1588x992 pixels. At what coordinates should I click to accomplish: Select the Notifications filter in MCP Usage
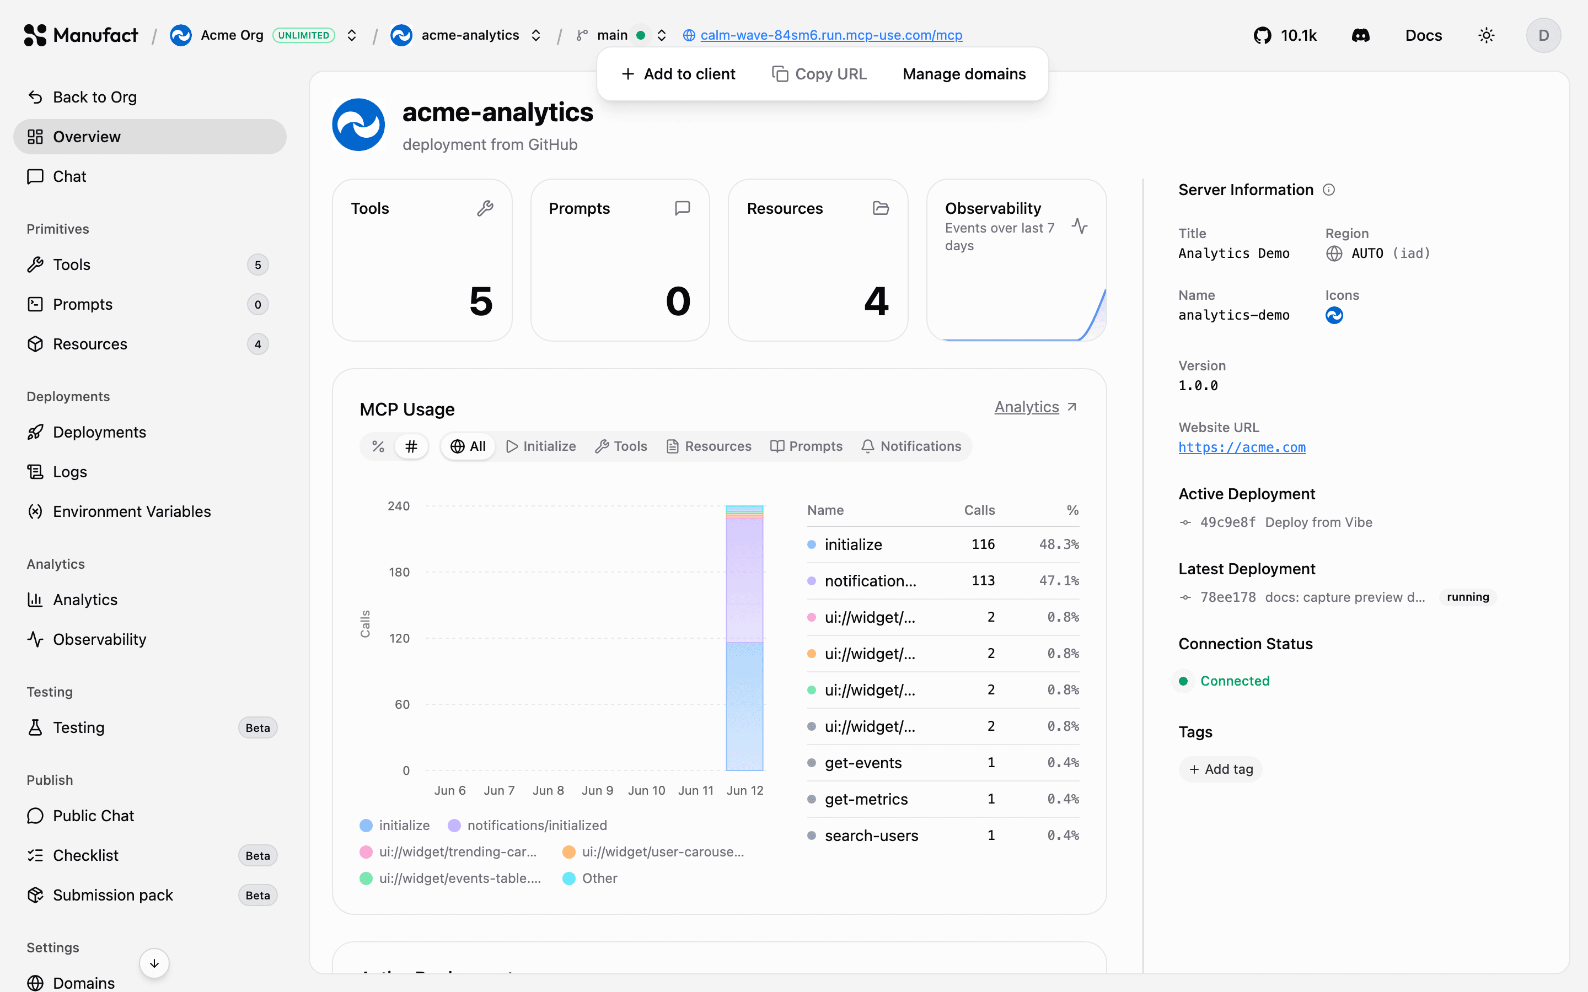click(912, 446)
